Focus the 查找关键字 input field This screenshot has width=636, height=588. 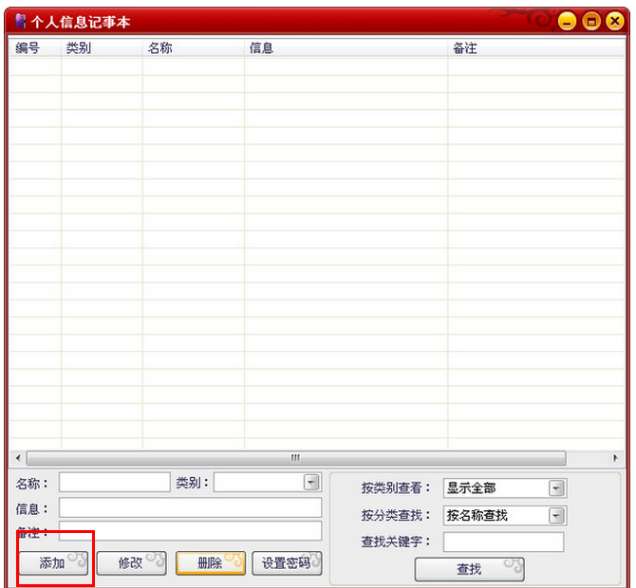pos(504,542)
